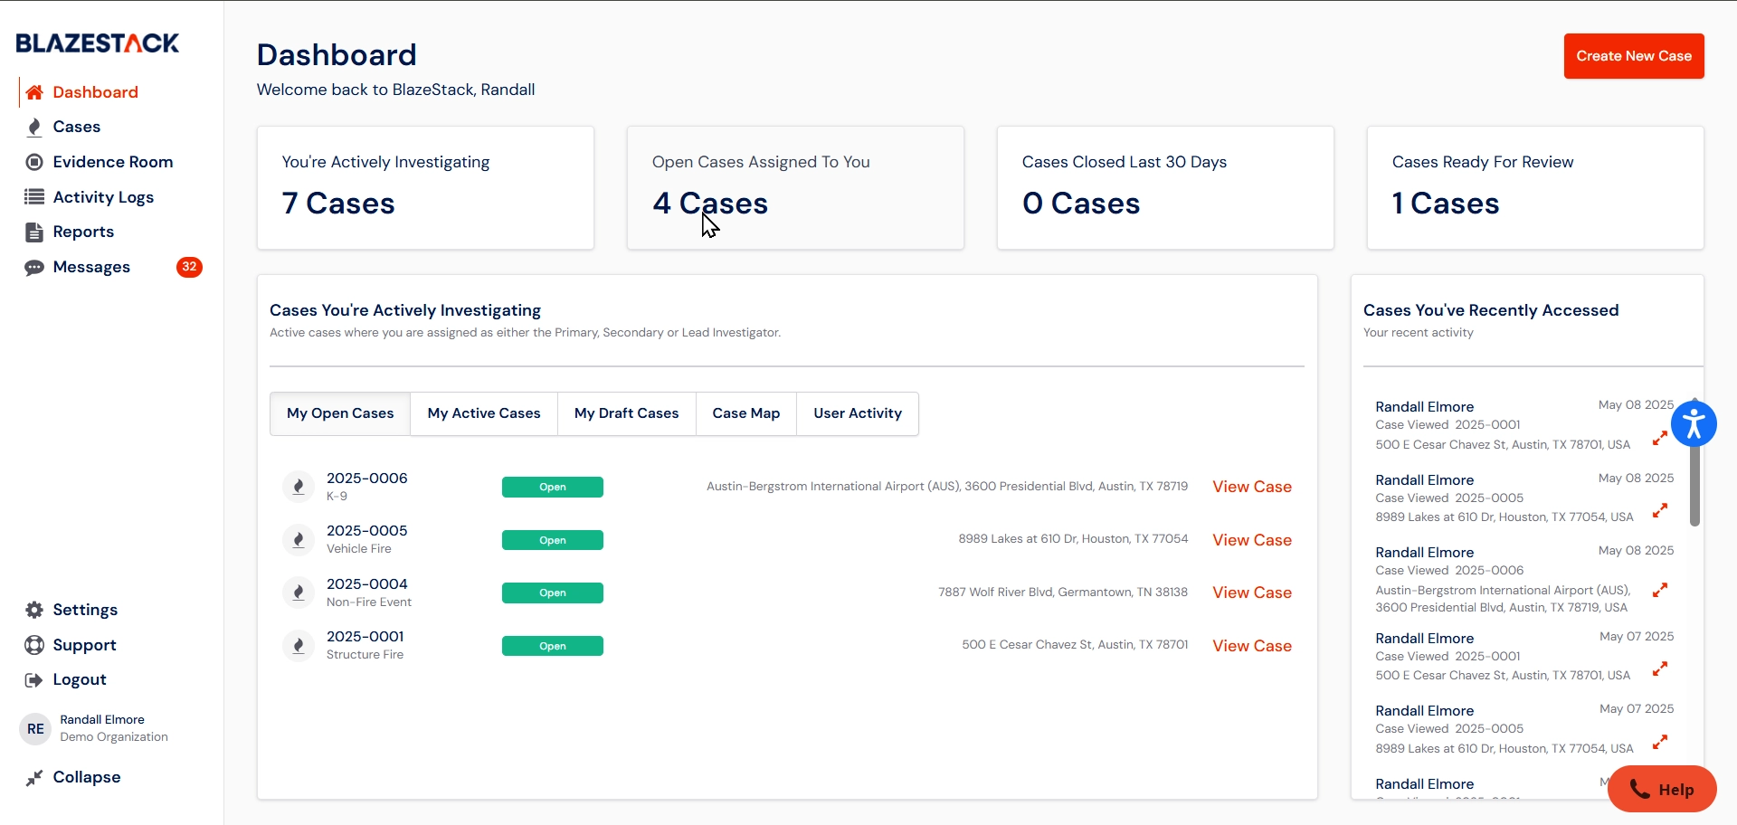
Task: Open Cases in the sidebar menu
Action: click(x=77, y=127)
